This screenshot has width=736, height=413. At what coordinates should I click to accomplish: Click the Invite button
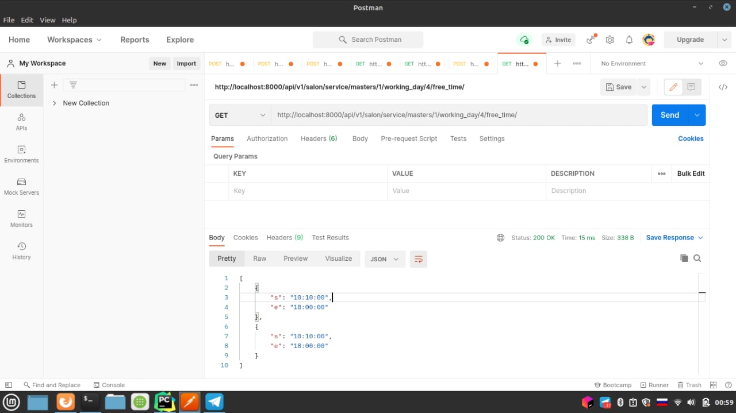tap(558, 40)
